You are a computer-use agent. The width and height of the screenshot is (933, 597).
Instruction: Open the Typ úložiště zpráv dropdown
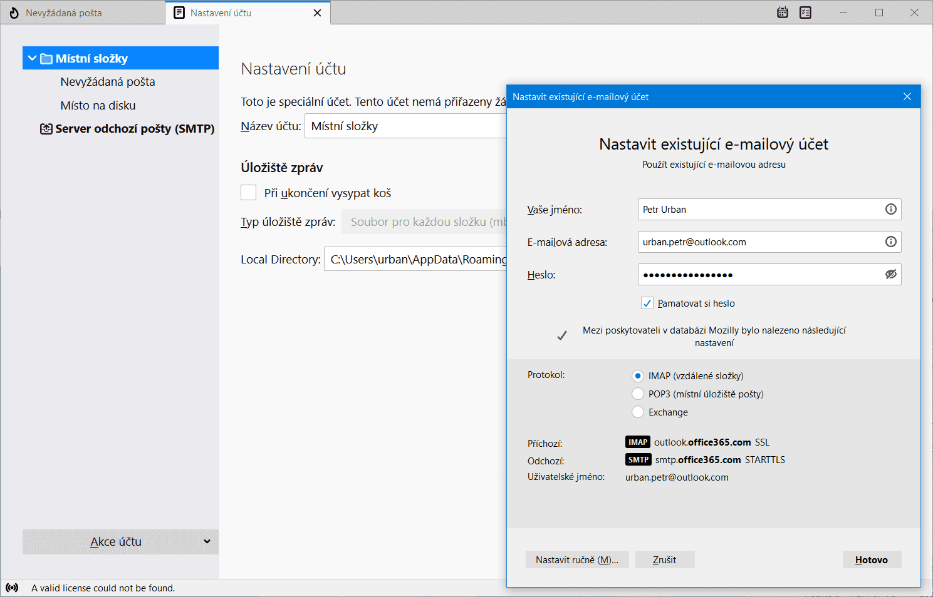[424, 222]
